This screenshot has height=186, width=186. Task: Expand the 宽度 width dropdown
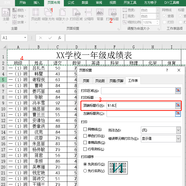[x=158, y=10]
